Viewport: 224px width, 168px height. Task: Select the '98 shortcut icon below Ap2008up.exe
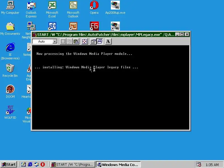[115, 26]
